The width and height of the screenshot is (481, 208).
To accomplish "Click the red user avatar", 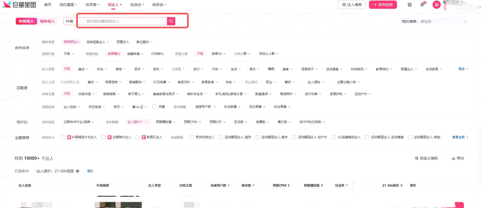I will pyautogui.click(x=437, y=5).
